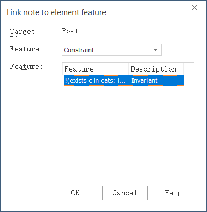Select the Constraint text in the combo box
Viewport: 207px width, 212px height.
point(79,50)
